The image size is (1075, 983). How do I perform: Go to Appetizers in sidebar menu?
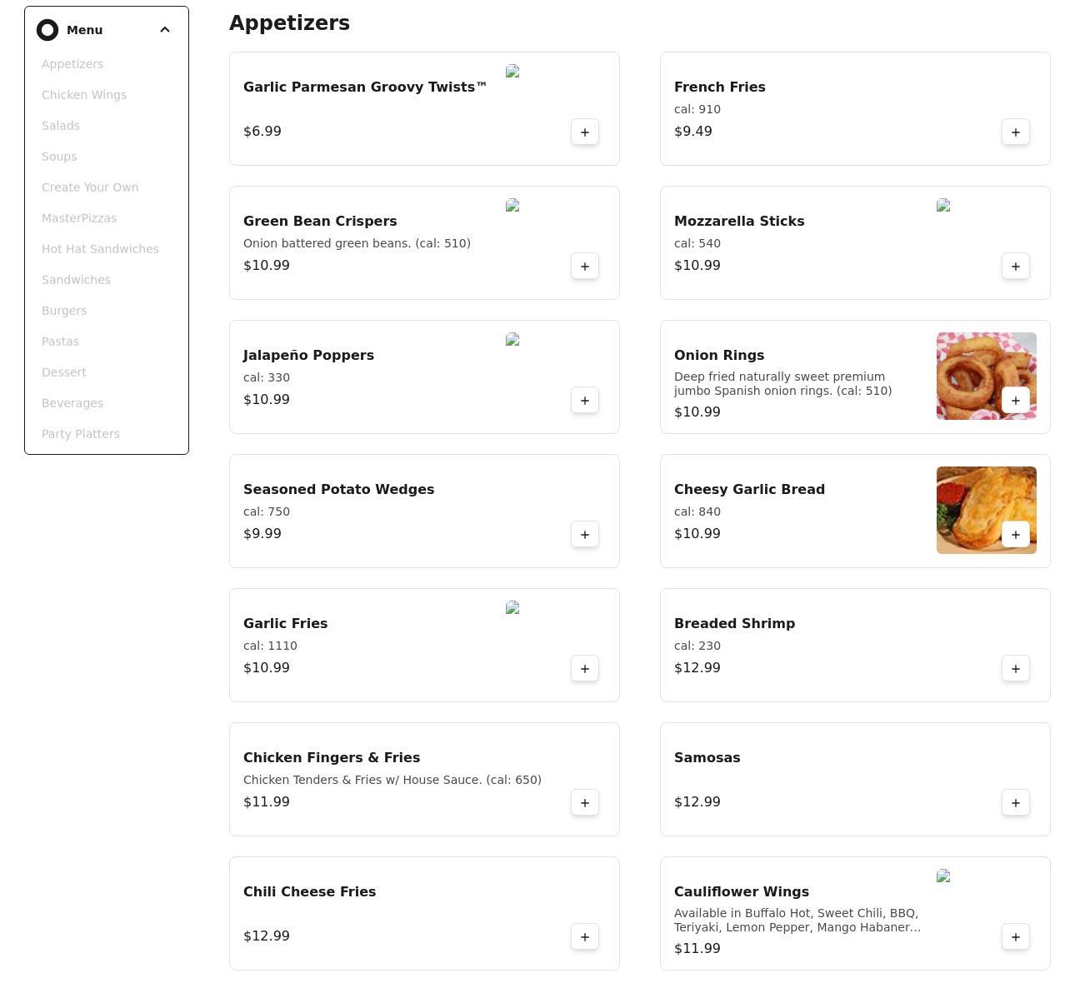tap(72, 64)
